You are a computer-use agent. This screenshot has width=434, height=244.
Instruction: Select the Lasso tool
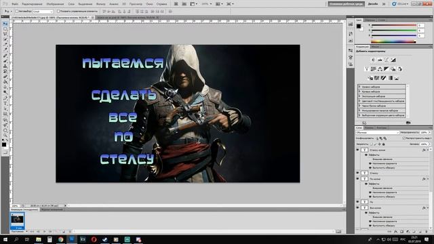tap(5, 34)
